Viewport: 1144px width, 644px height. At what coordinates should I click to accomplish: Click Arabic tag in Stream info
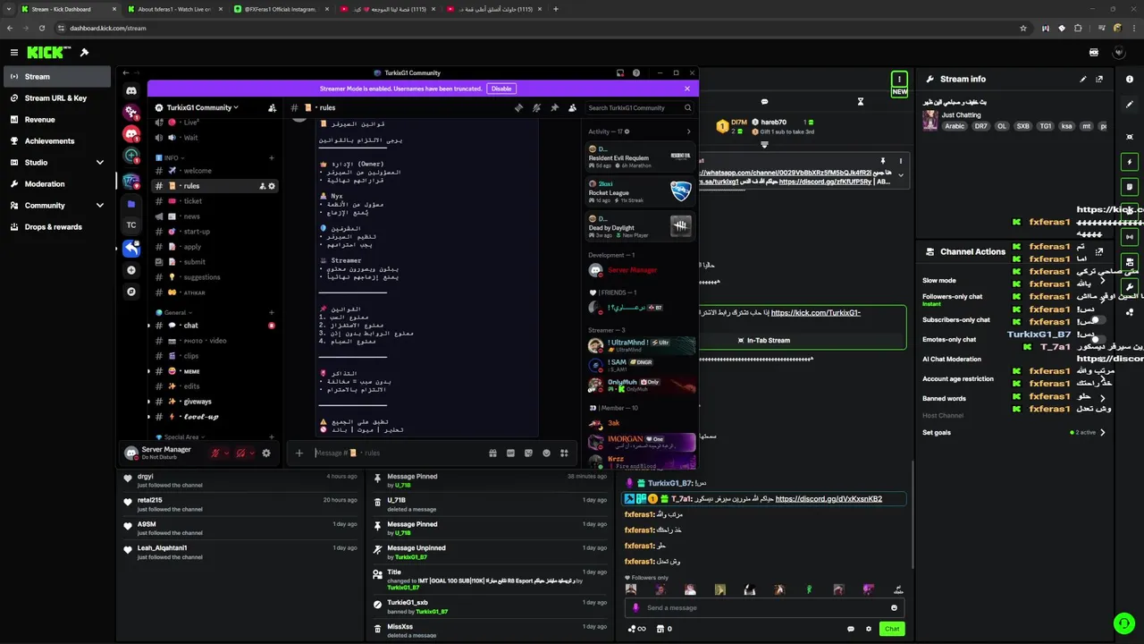pos(955,126)
